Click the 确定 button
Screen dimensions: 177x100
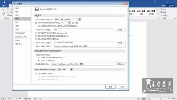coord(111,87)
